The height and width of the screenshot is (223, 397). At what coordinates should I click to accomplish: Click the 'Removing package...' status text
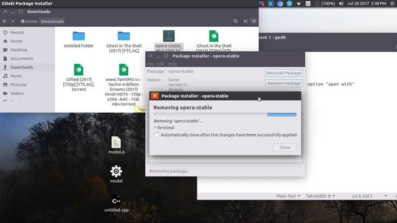[x=169, y=171]
